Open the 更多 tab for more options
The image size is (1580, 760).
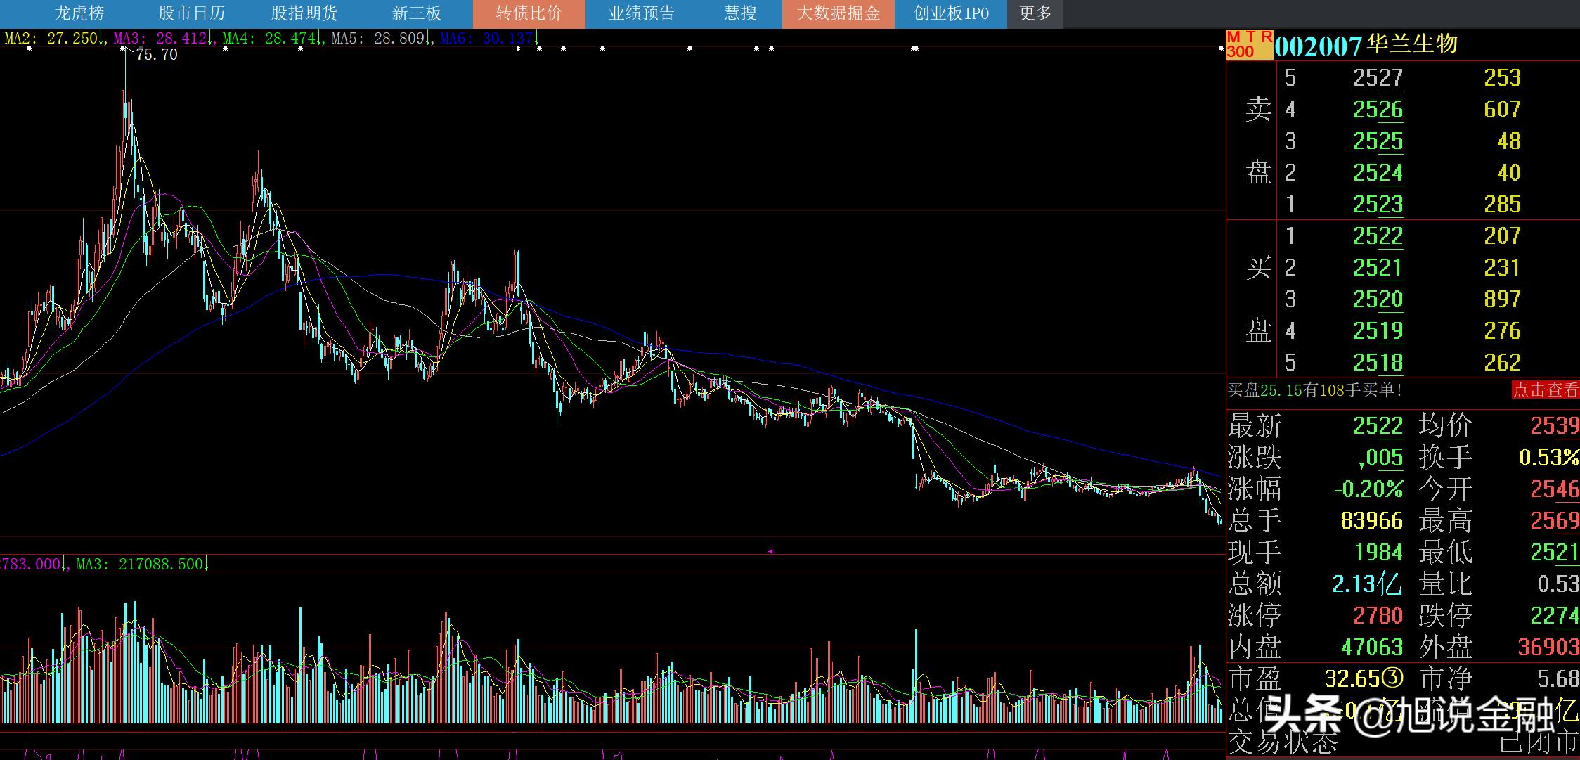[x=1035, y=13]
